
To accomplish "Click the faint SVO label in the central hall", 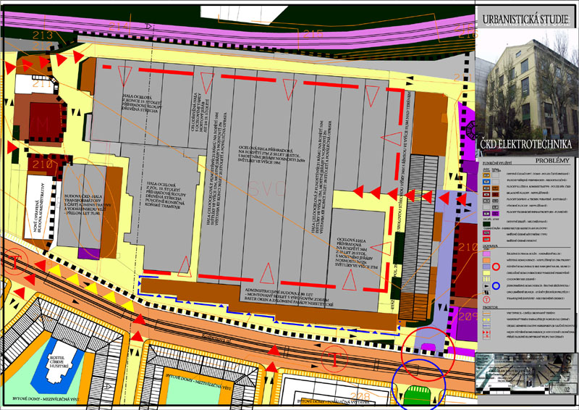I will pyautogui.click(x=267, y=188).
